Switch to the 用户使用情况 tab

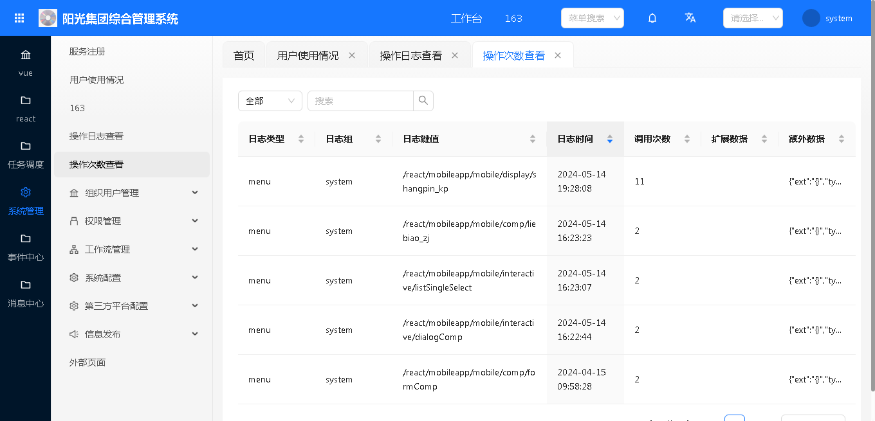(x=308, y=55)
